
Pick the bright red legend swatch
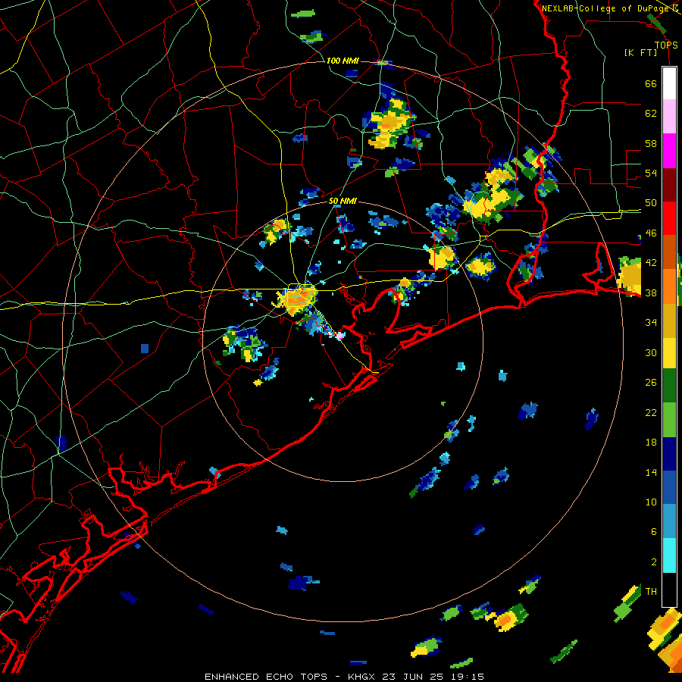[669, 218]
